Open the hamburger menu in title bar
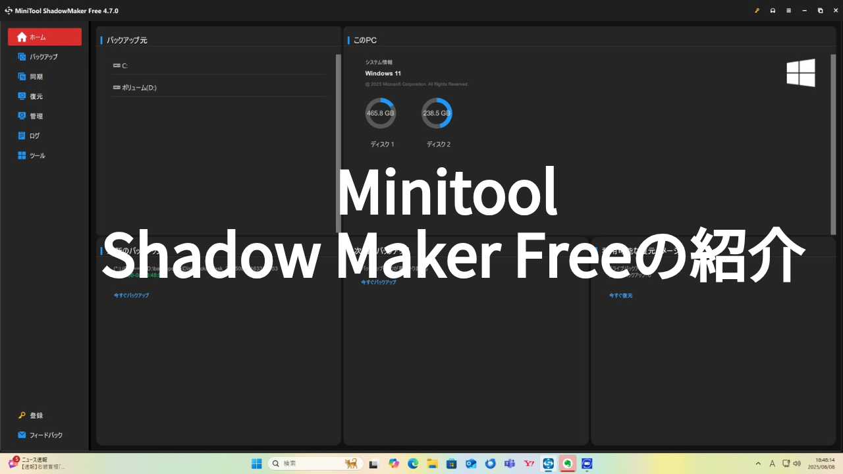The image size is (843, 474). tap(788, 11)
